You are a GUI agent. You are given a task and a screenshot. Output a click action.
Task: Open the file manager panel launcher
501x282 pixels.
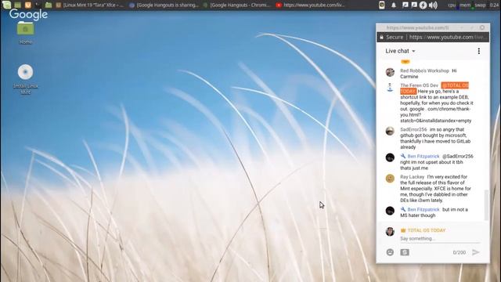tap(49, 5)
